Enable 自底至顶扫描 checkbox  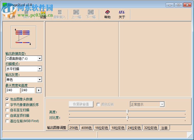tap(7, 116)
